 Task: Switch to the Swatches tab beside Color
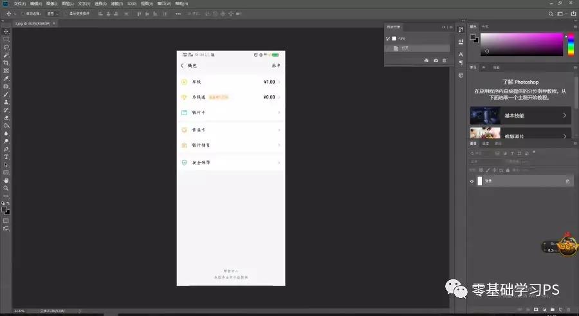tap(485, 26)
